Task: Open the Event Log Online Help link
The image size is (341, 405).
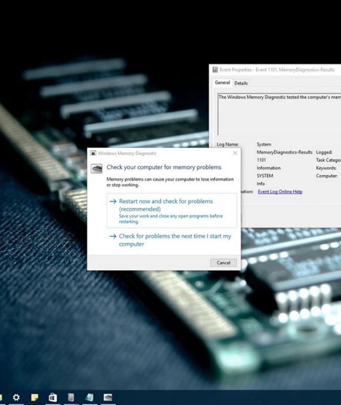Action: pos(280,192)
